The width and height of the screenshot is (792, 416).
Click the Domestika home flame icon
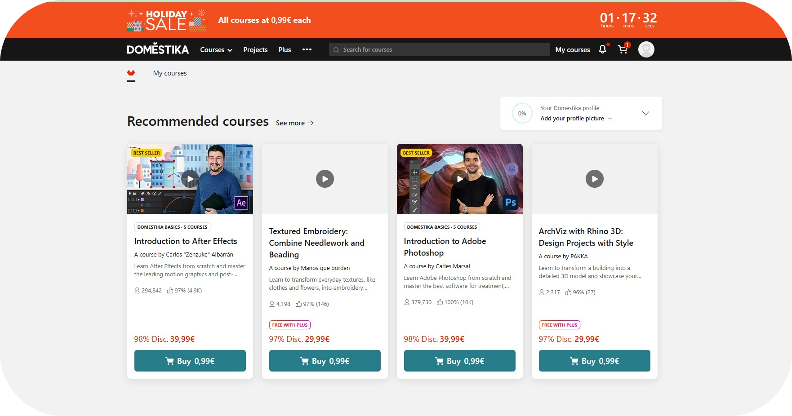click(x=131, y=73)
